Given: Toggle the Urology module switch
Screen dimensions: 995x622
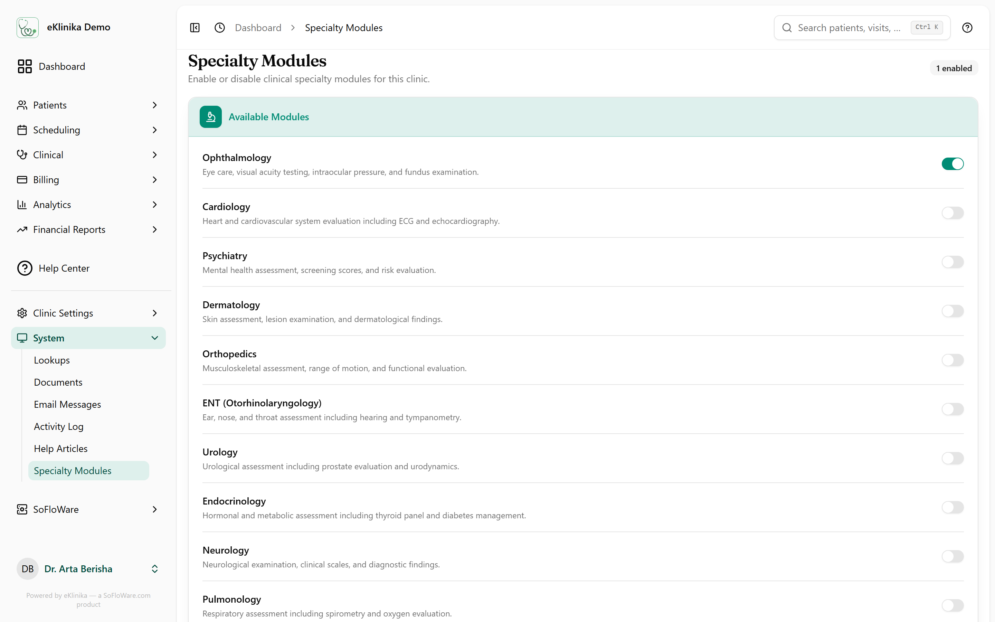Looking at the screenshot, I should [953, 458].
